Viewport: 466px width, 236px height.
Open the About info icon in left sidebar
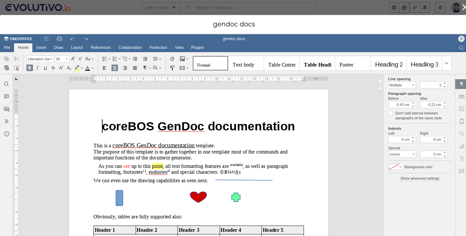(7, 134)
